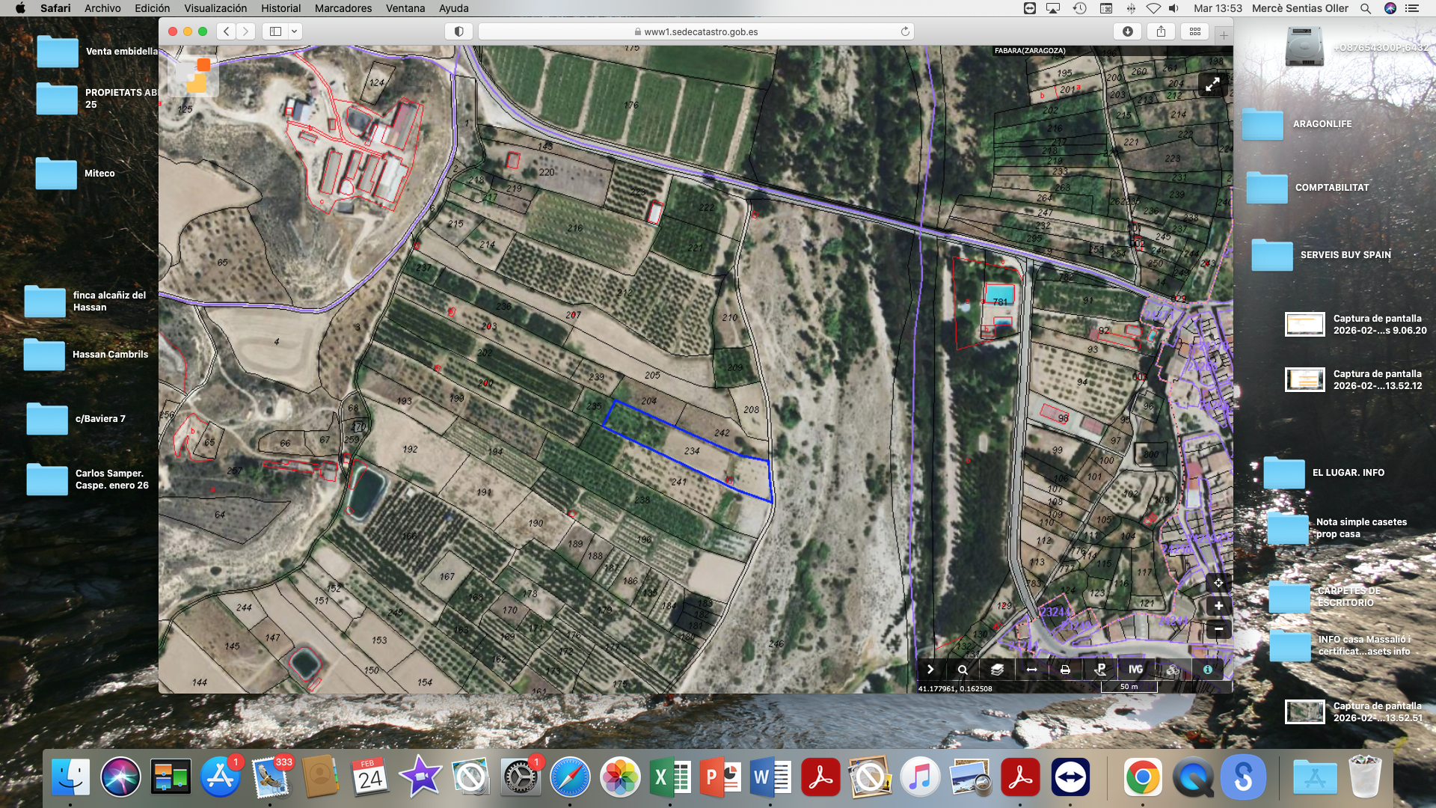Open Safari tab overview
The width and height of the screenshot is (1436, 808).
[1194, 31]
